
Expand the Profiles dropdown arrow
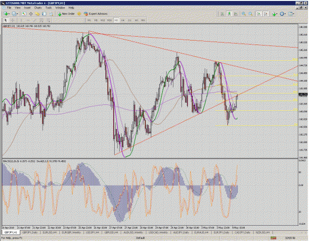(17, 14)
